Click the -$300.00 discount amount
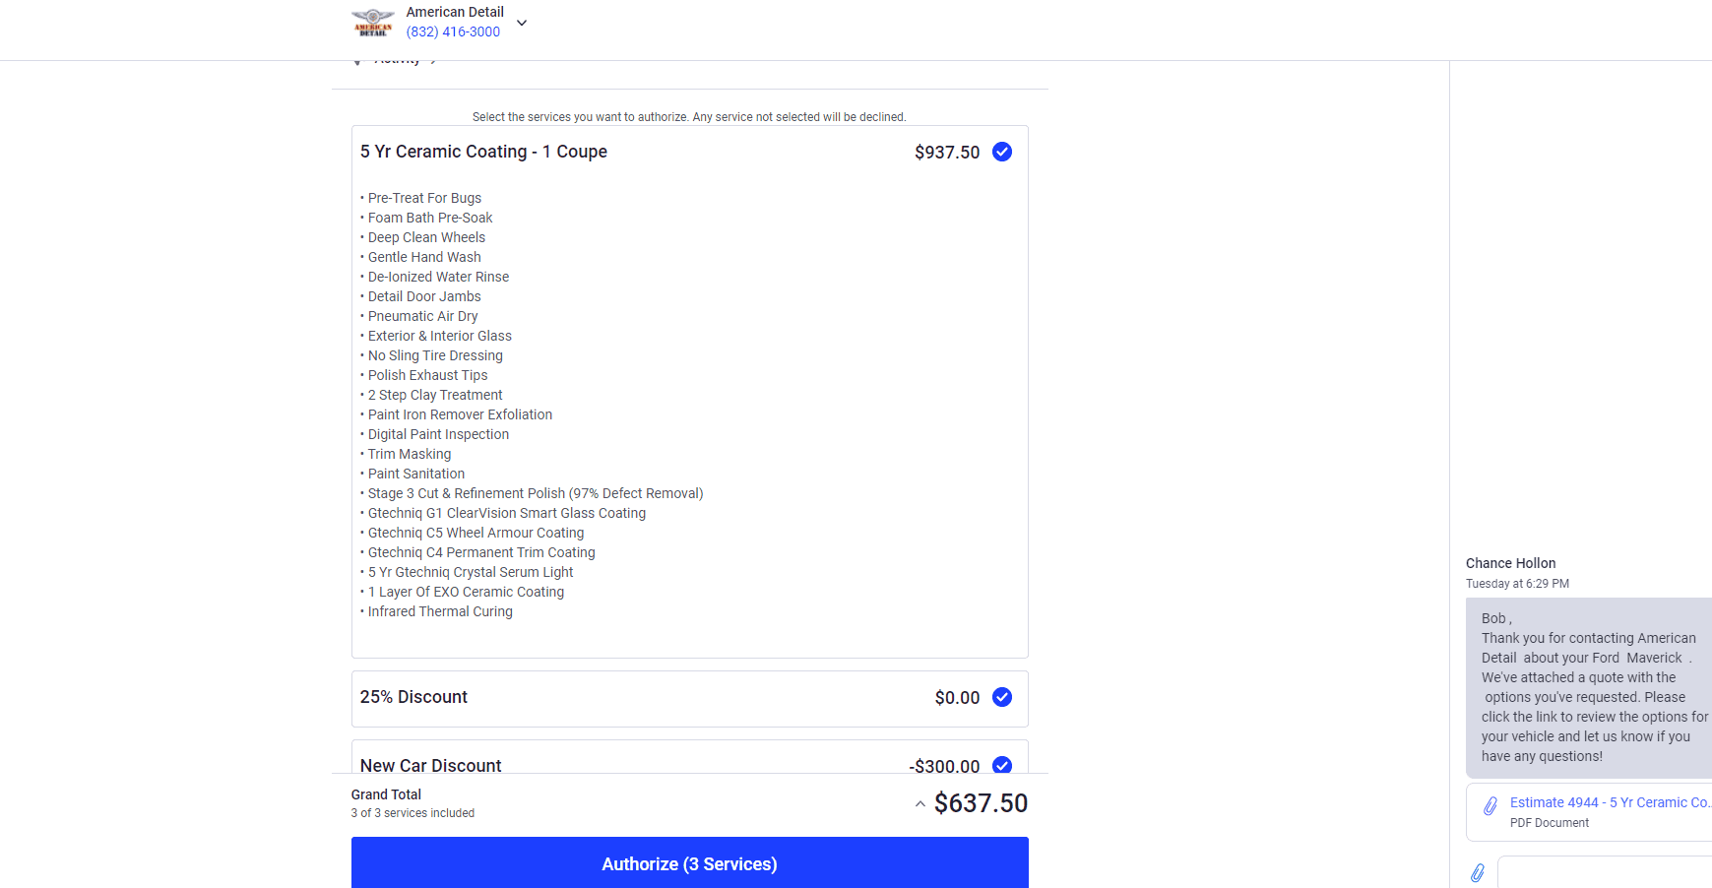 click(x=944, y=766)
